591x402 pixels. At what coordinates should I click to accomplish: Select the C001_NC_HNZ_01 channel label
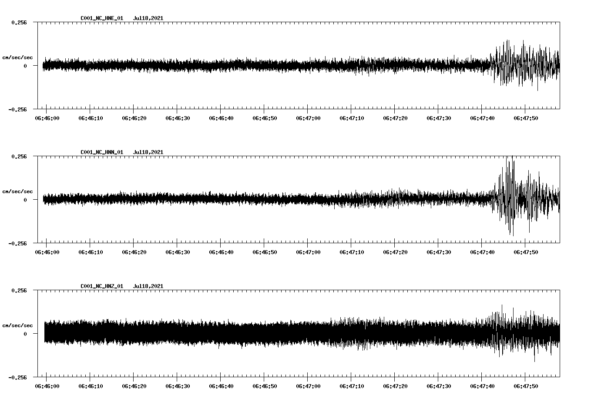tap(101, 286)
